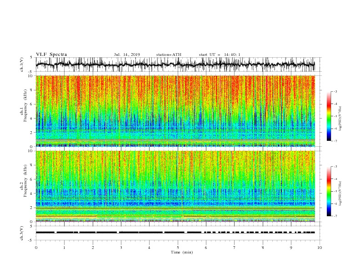The image size is (360, 278).
Task: Click the ch.1 spectrogram panel
Action: (175, 111)
